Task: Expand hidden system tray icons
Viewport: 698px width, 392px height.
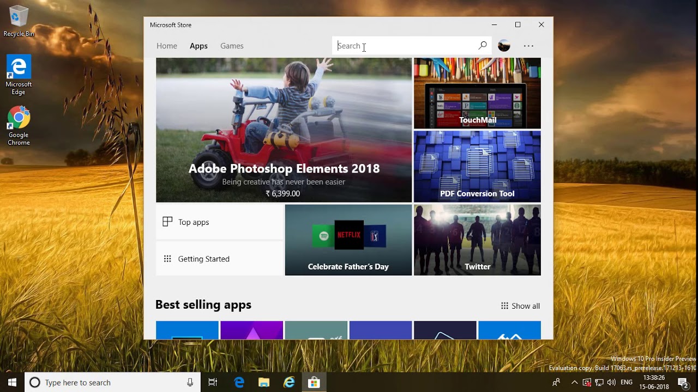Action: [x=574, y=382]
